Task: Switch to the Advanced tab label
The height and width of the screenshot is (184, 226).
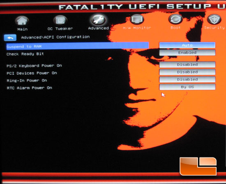Action: coord(99,28)
